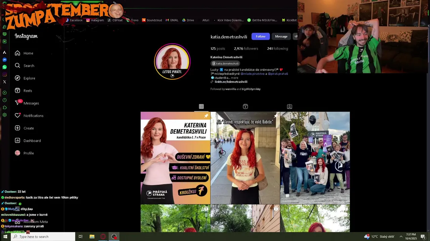Open the browser sidebar extensions puzzle icon

(x=5, y=107)
